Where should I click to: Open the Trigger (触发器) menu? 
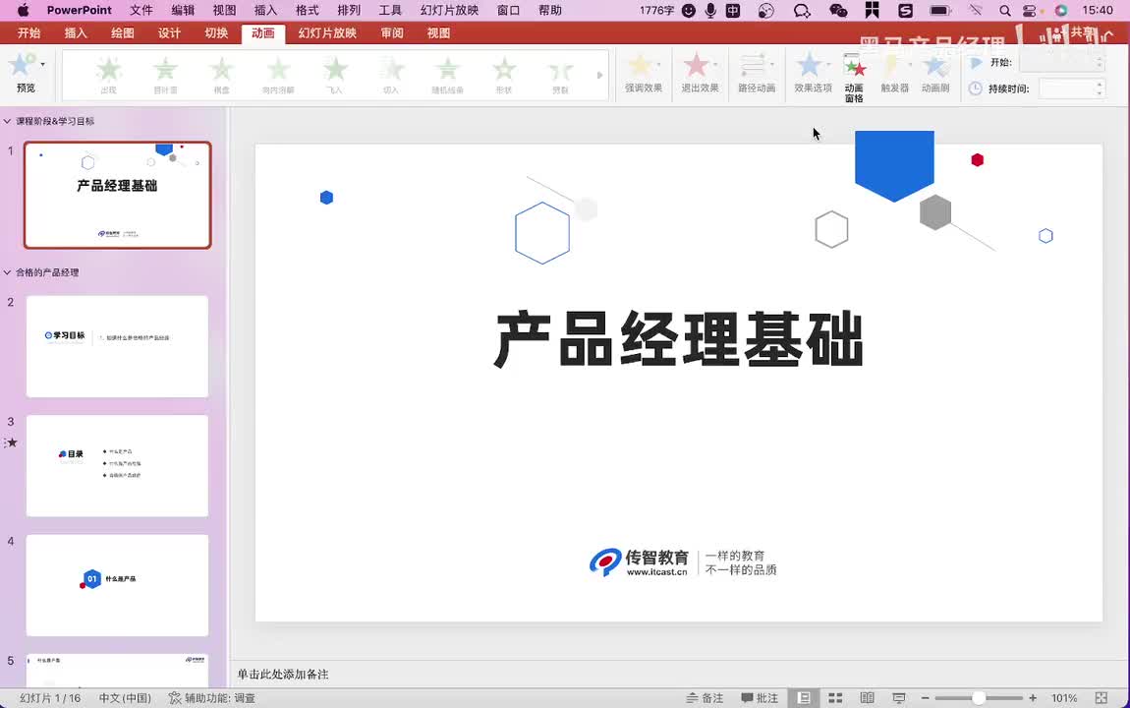[x=894, y=73]
